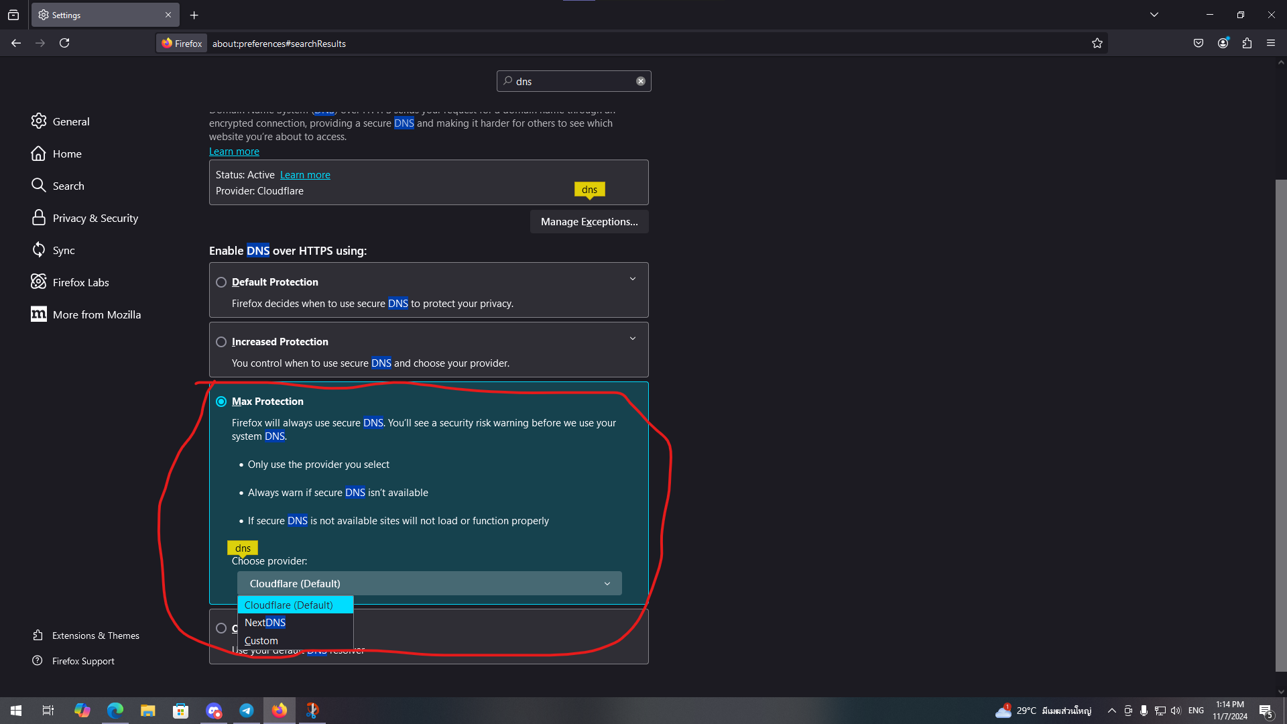Open the Privacy & Security category
This screenshot has height=724, width=1287.
click(x=84, y=218)
